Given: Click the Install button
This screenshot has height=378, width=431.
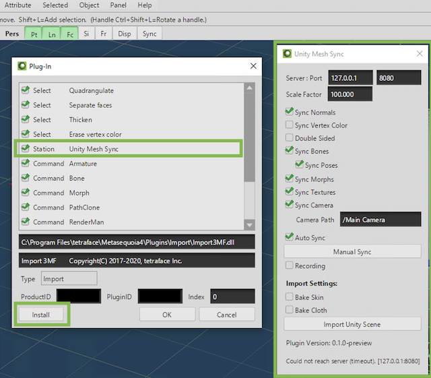Looking at the screenshot, I should (42, 315).
